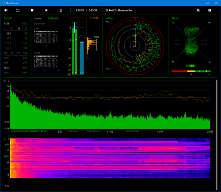
Task: Click the AIFF file type label
Action: (6, 63)
